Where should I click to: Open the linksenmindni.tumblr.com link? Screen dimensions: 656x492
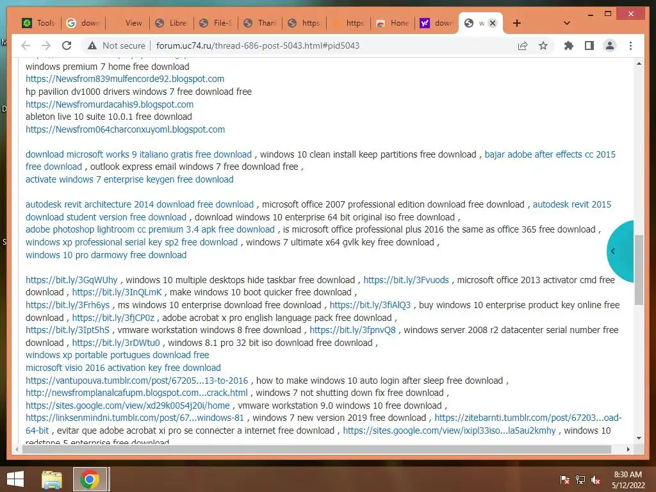pyautogui.click(x=135, y=418)
